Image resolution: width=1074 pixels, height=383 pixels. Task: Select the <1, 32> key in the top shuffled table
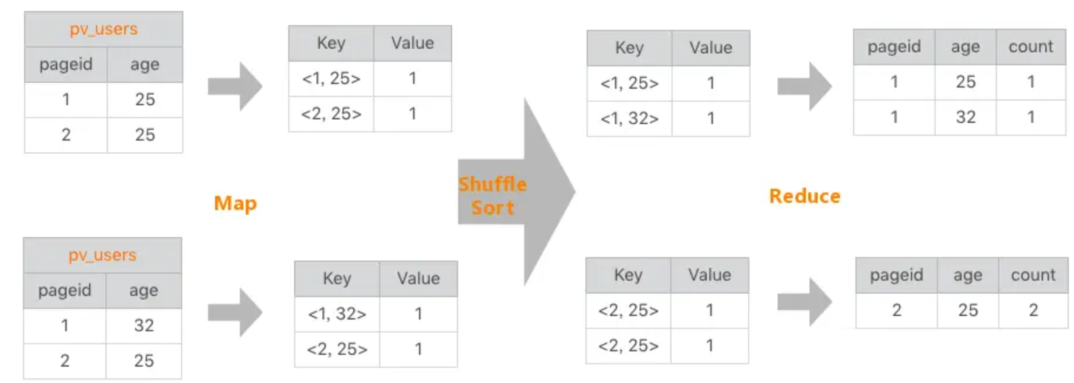630,118
